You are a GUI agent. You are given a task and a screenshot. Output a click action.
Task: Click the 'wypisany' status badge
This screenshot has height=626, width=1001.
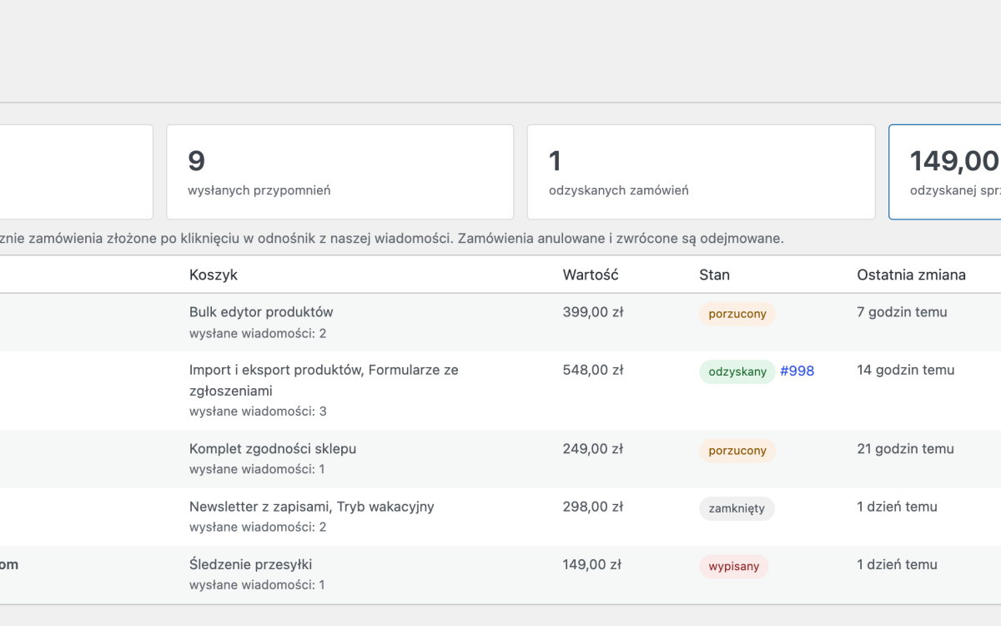point(734,567)
